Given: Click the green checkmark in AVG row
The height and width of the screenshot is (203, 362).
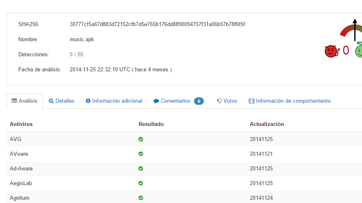Looking at the screenshot, I should (x=141, y=139).
